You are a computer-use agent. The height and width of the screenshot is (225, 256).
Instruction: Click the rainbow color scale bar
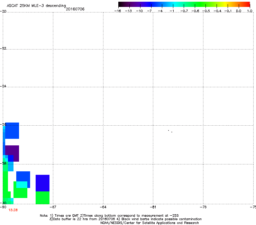[184, 4]
